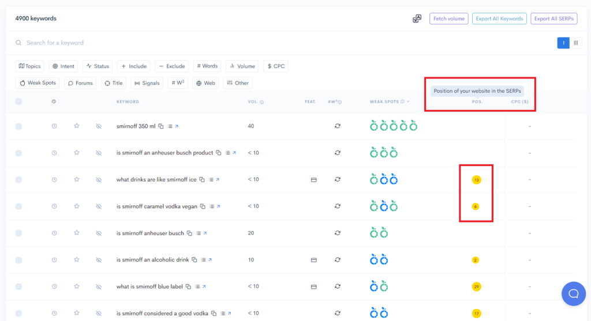The height and width of the screenshot is (321, 591).
Task: Click clock icon in table header
Action: [x=54, y=101]
